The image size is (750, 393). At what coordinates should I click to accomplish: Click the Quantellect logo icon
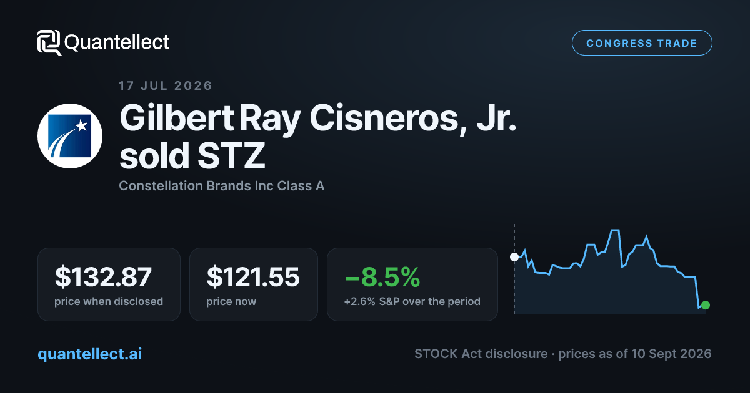[49, 42]
